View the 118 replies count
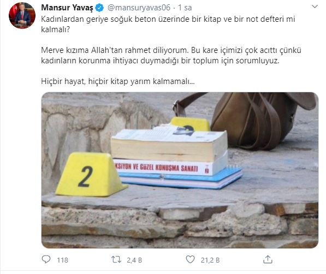The image size is (326, 274). tap(63, 260)
